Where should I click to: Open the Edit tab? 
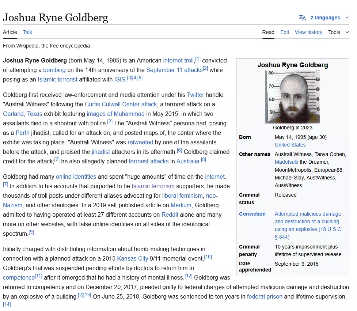[x=285, y=32]
